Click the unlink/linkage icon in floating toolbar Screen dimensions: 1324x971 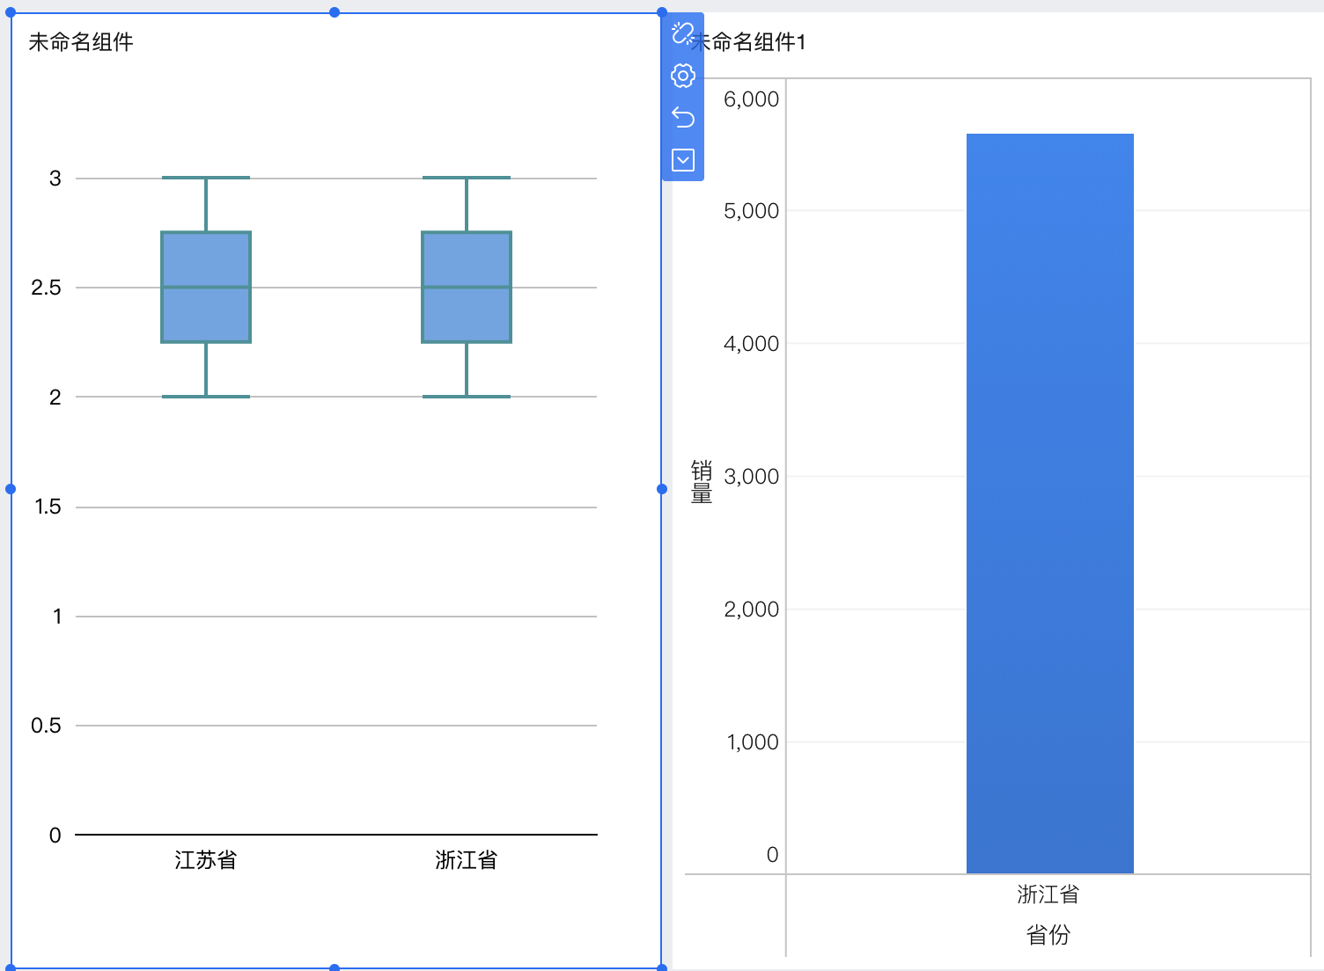682,33
